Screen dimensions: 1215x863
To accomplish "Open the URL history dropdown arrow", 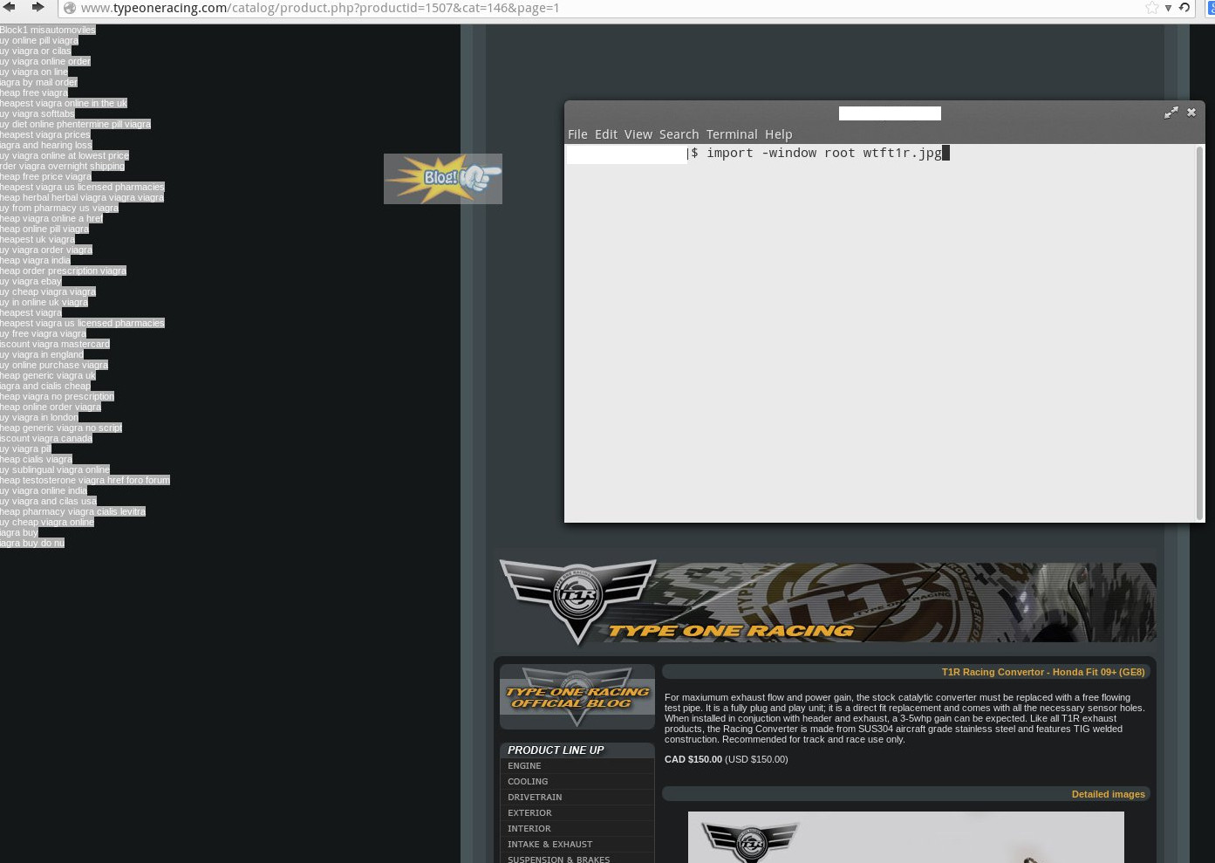I will coord(1168,8).
